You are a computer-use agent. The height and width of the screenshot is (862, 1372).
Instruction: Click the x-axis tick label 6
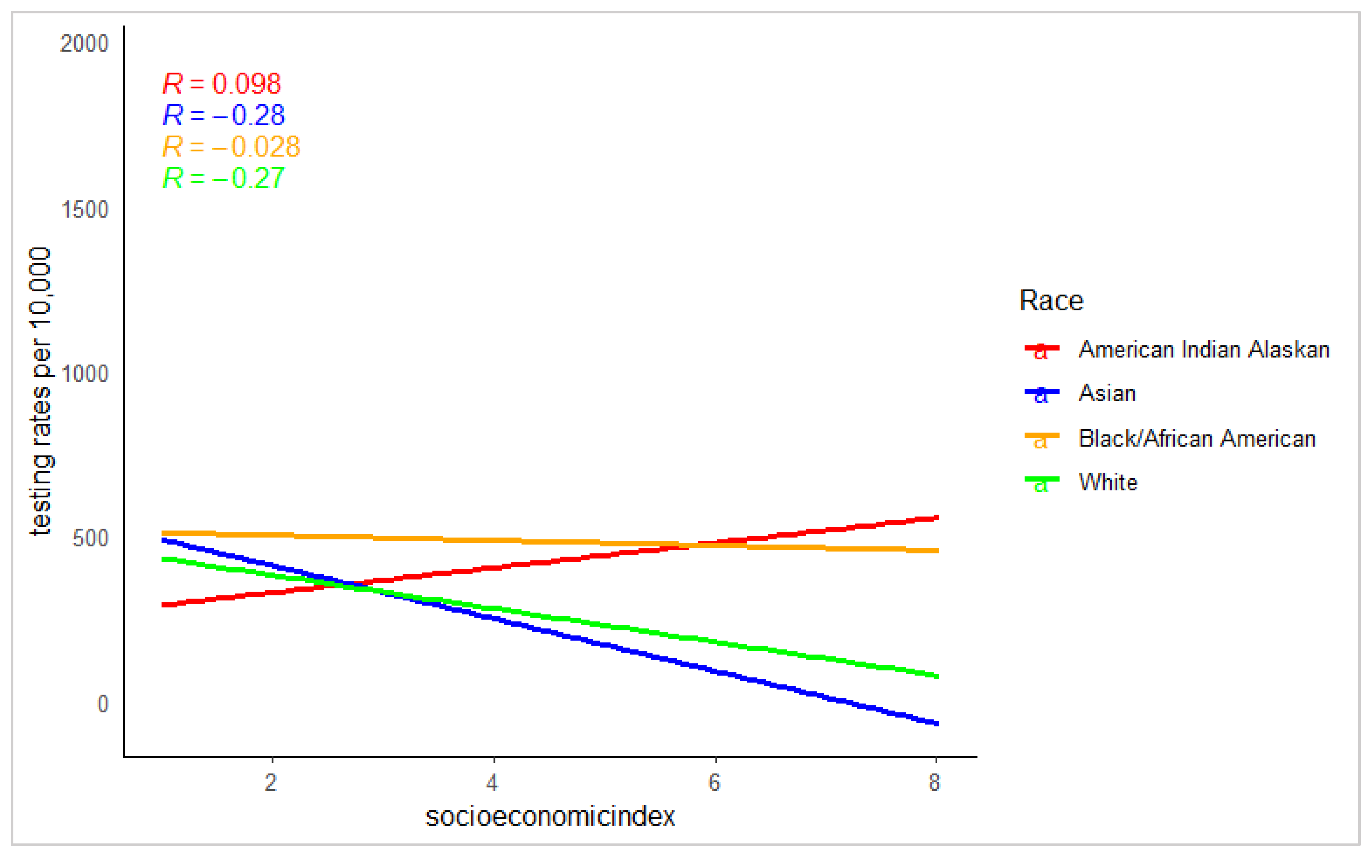coord(715,783)
